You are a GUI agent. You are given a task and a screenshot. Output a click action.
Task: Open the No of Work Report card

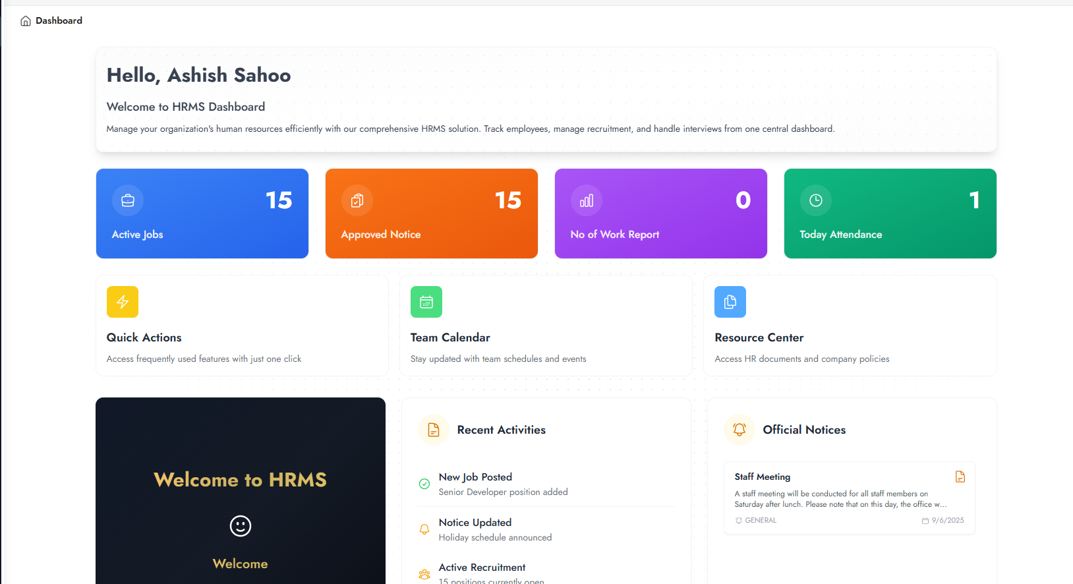661,214
